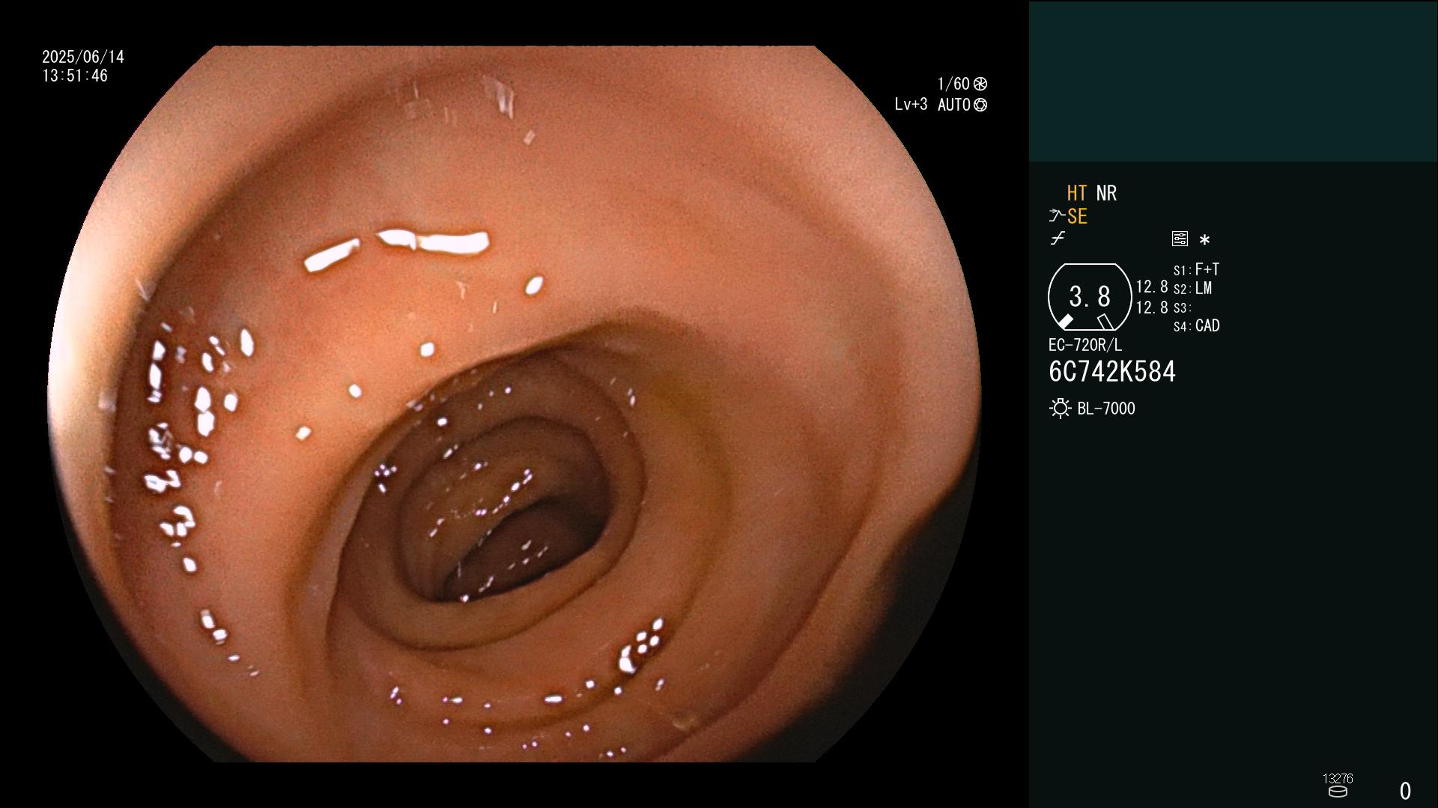Click the endoscopic live image view
Image resolution: width=1438 pixels, height=808 pixels.
point(515,404)
